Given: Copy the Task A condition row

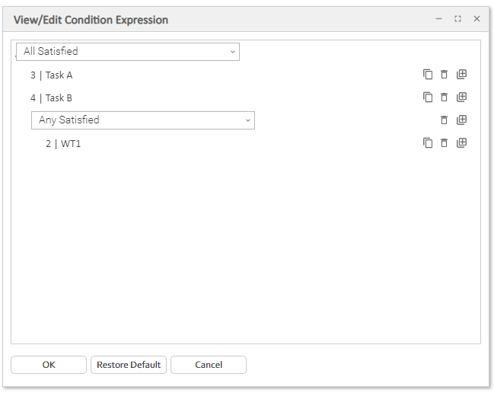Looking at the screenshot, I should click(428, 75).
